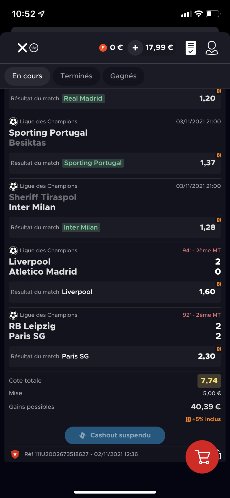Viewport: 230px width, 498px height.
Task: Open the red shopping cart button
Action: [202, 457]
